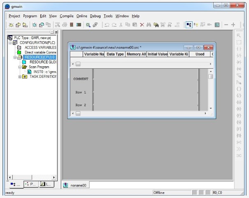Click the Zoom In plus icon
Screen dimensions: 249x198
[x=233, y=25]
